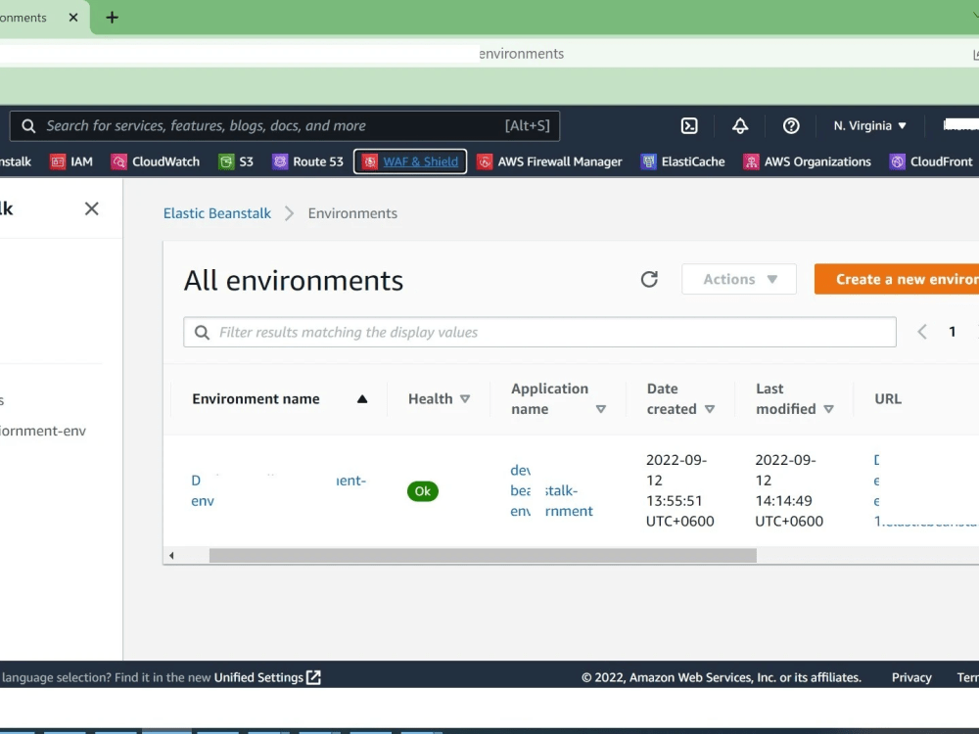Open Unified Settings from the footer
This screenshot has width=979, height=734.
(260, 676)
